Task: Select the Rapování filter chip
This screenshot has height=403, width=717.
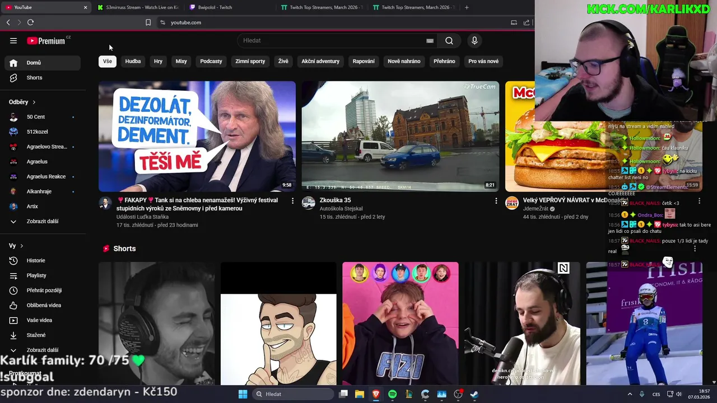Action: pos(364,62)
